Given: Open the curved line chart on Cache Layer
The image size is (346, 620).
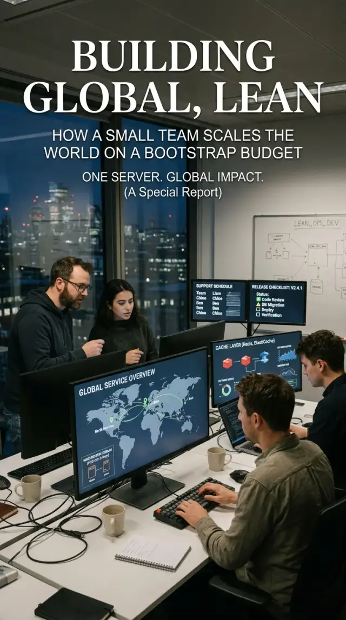Looking at the screenshot, I should click(x=288, y=372).
